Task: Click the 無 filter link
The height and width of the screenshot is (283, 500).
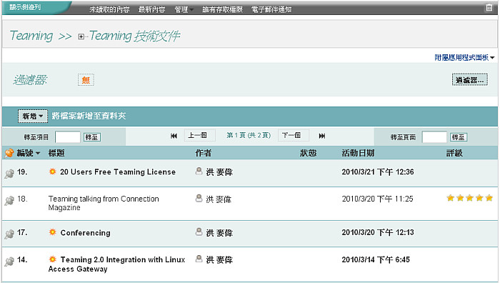Action: coord(86,80)
